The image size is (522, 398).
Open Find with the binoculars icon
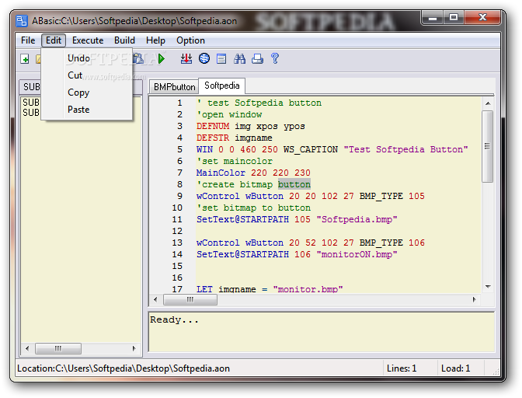tap(240, 59)
